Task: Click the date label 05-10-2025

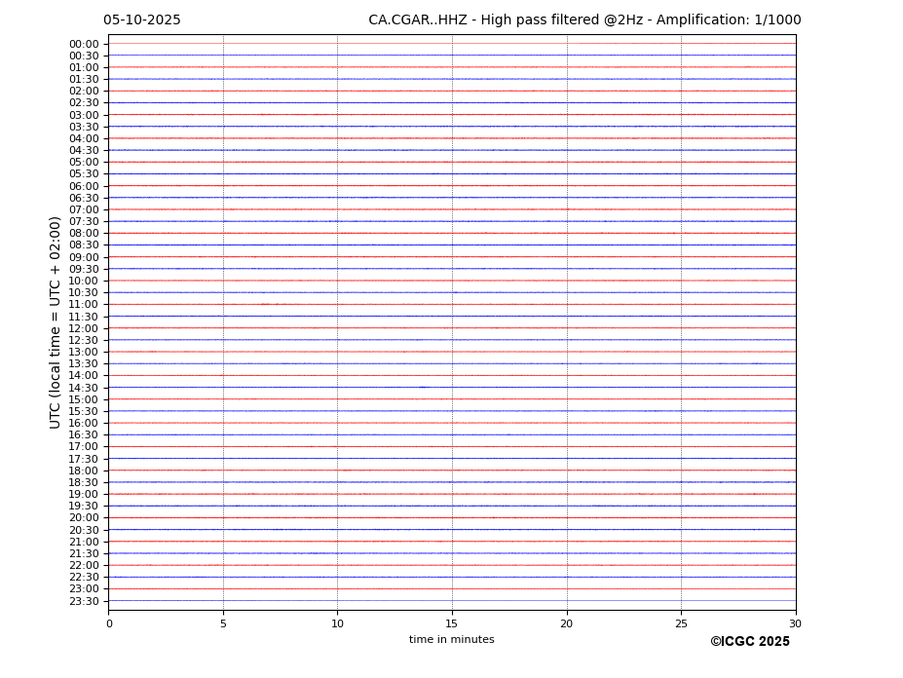Action: pyautogui.click(x=142, y=20)
